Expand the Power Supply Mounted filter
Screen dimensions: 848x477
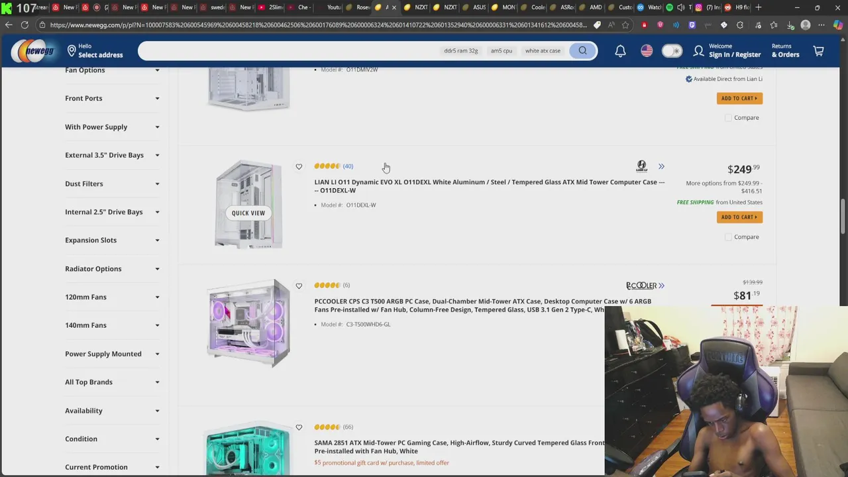click(x=112, y=354)
